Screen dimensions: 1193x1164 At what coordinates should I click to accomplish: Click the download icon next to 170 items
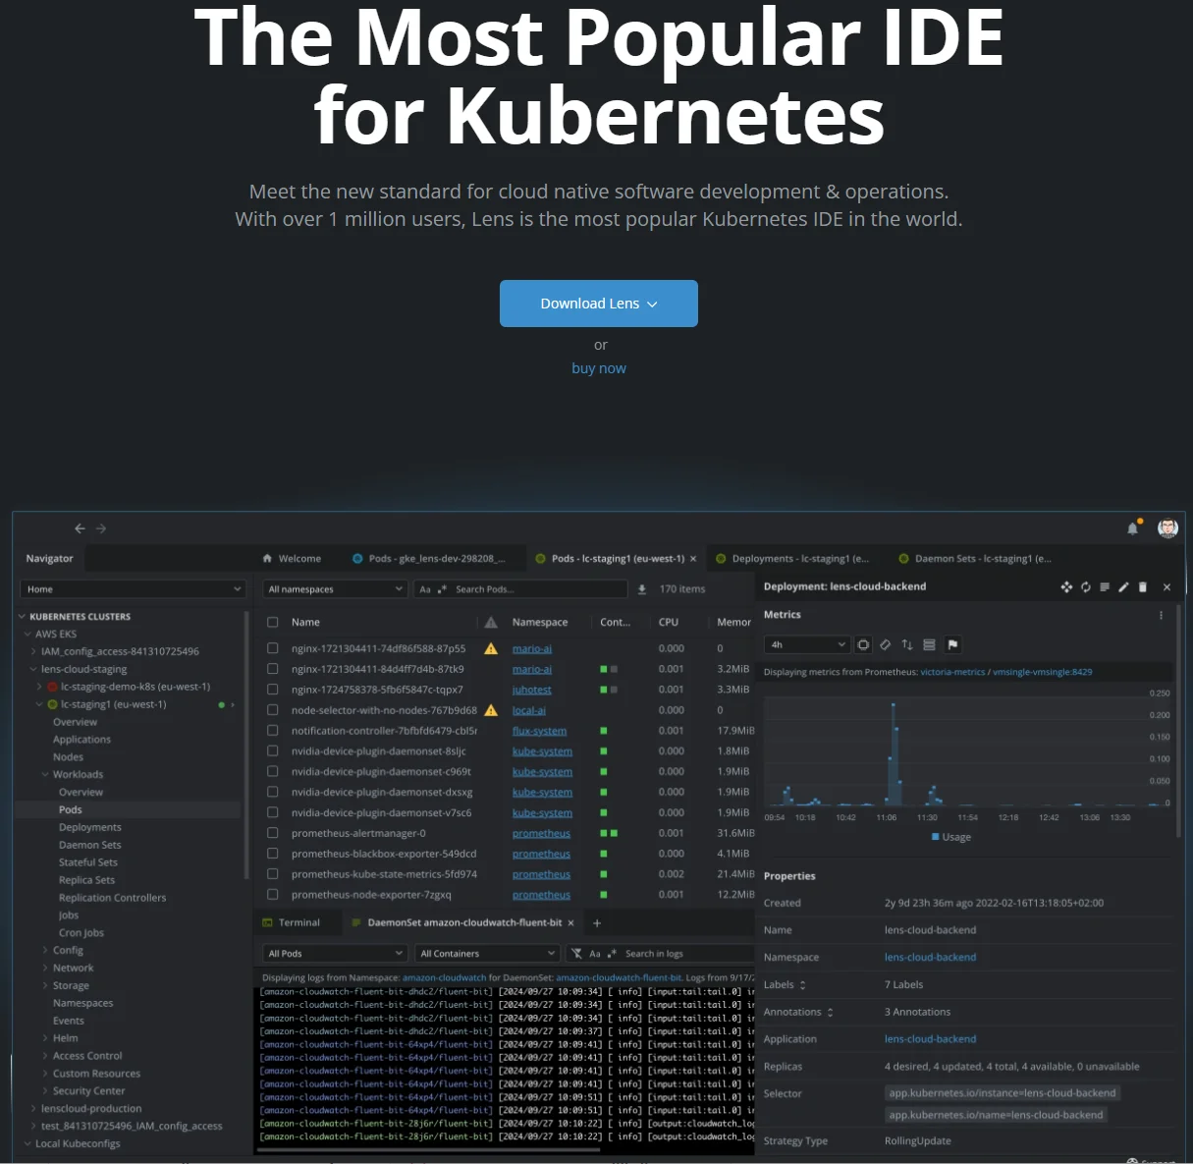pyautogui.click(x=642, y=589)
